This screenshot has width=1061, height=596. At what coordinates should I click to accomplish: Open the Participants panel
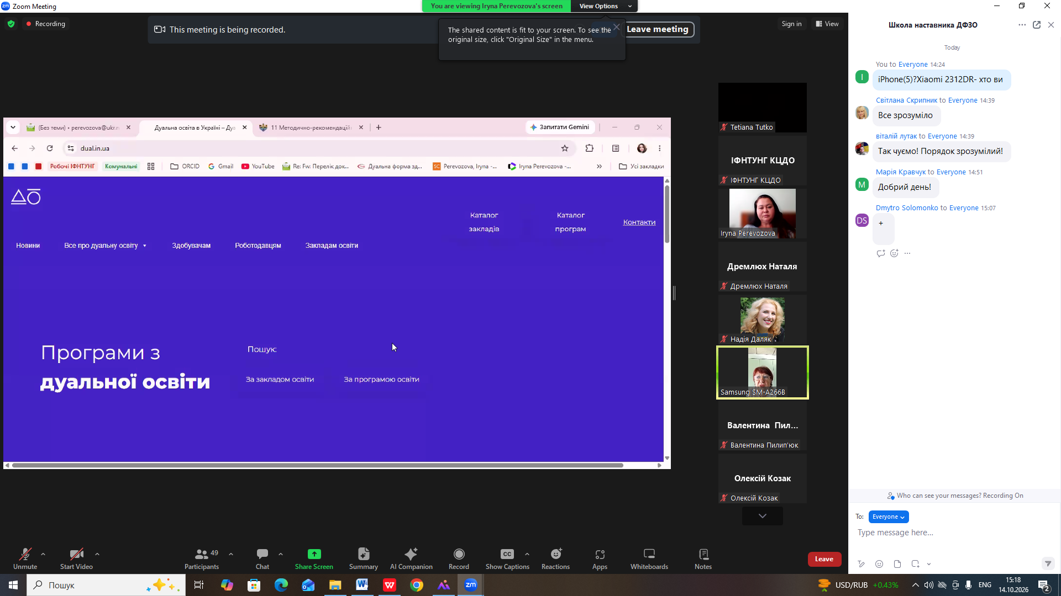click(202, 558)
